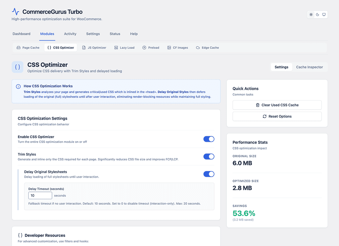This screenshot has width=339, height=246.
Task: Open the Edge Cache module
Action: pyautogui.click(x=207, y=48)
